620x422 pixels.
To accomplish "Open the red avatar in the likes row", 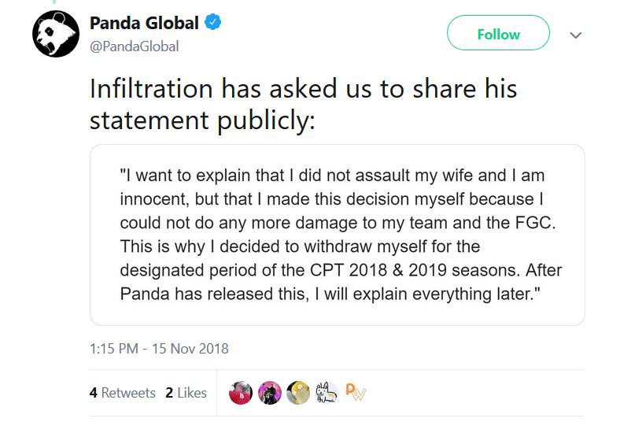I will [241, 393].
